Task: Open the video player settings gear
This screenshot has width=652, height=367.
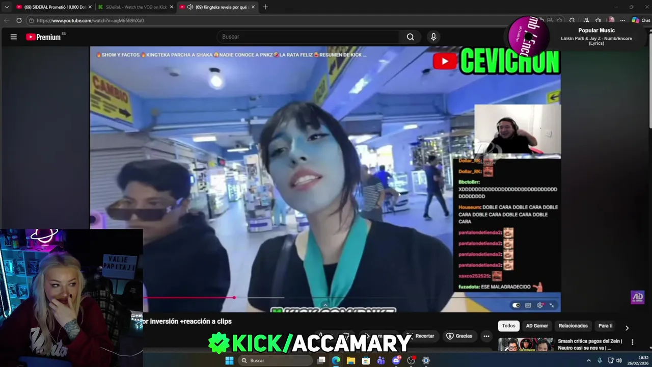Action: [540, 305]
